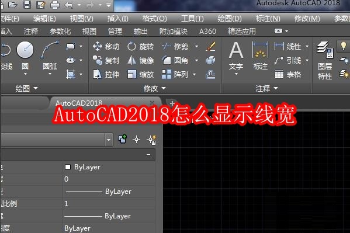Open the Linear (线性) dropdown arrow
The width and height of the screenshot is (350, 233).
pyautogui.click(x=307, y=46)
